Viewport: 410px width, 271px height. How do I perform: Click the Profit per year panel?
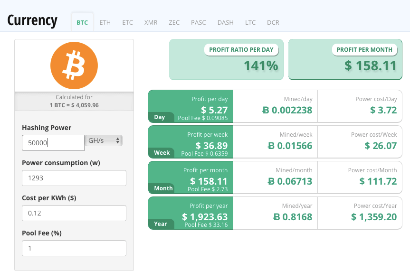[x=191, y=213]
